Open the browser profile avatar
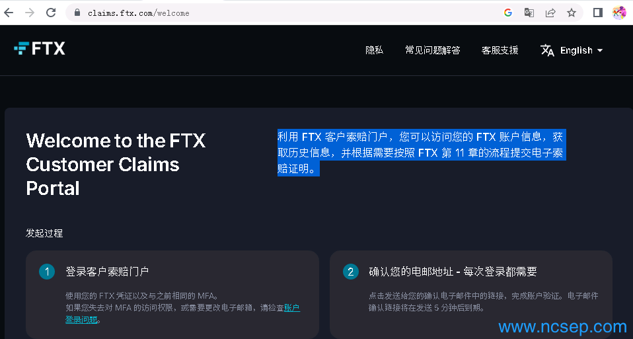 pos(619,13)
